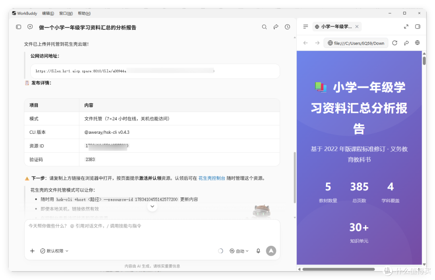This screenshot has height=280, width=435.
Task: Click the 模式 row label
Action: tap(34, 118)
